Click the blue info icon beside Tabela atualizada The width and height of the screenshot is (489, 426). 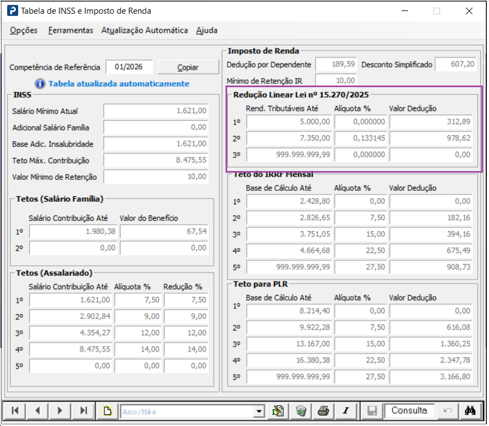40,84
